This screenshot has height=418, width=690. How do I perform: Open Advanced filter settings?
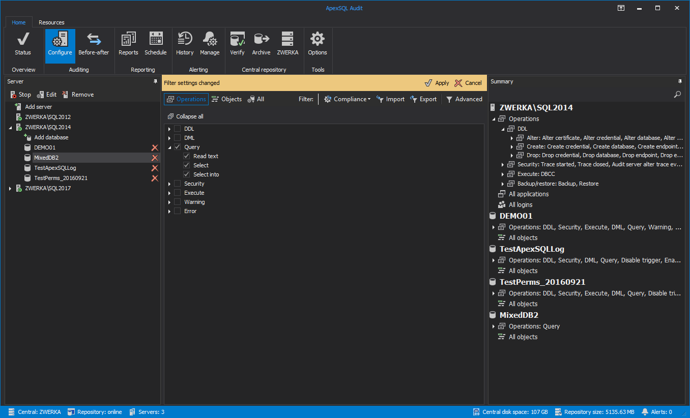point(464,99)
